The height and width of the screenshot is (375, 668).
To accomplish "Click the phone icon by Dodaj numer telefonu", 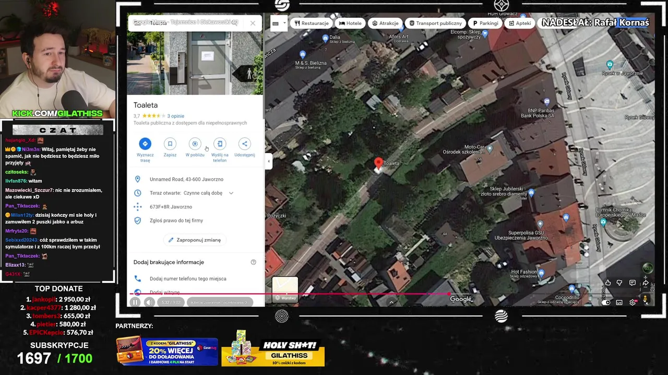I will coord(138,279).
